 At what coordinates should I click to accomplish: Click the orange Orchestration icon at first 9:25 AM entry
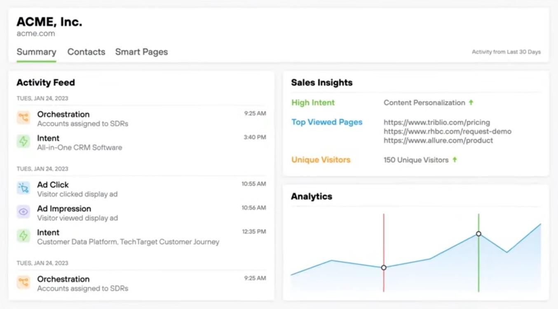click(23, 118)
